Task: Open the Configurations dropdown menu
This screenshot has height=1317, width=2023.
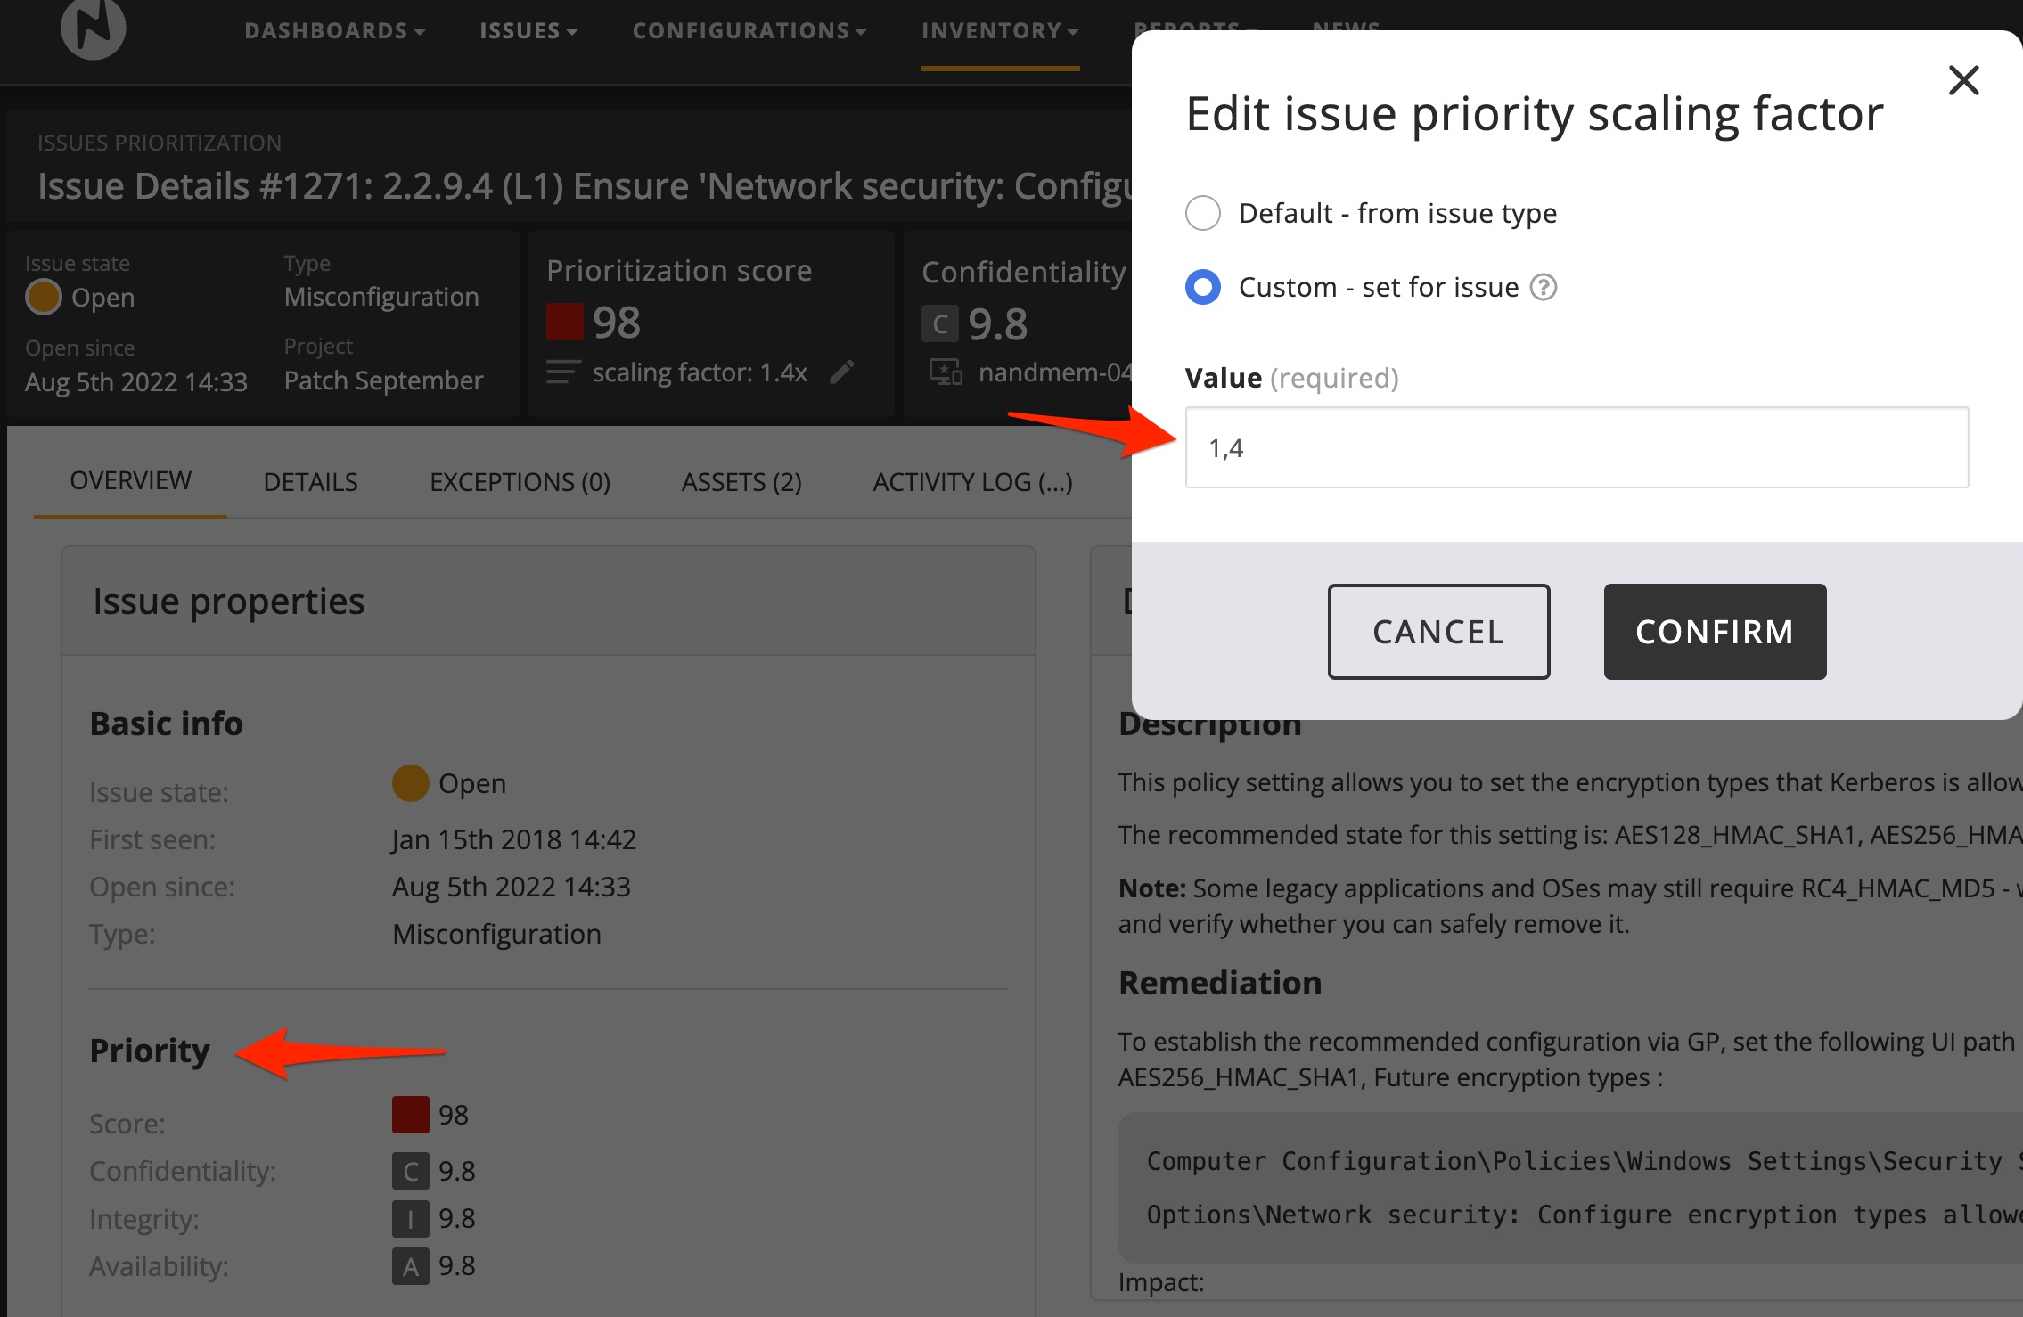Action: pyautogui.click(x=749, y=31)
